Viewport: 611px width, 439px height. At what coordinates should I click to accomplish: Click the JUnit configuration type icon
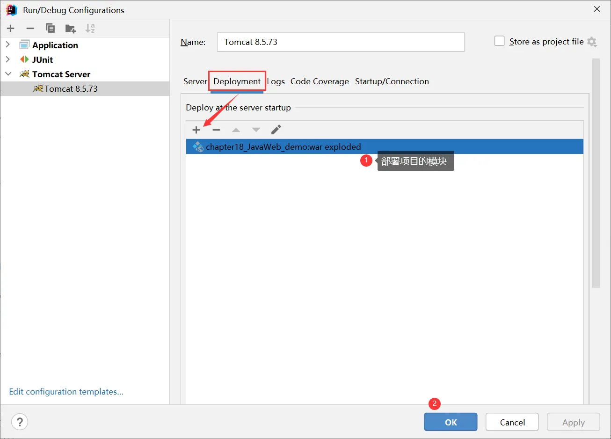[x=24, y=59]
